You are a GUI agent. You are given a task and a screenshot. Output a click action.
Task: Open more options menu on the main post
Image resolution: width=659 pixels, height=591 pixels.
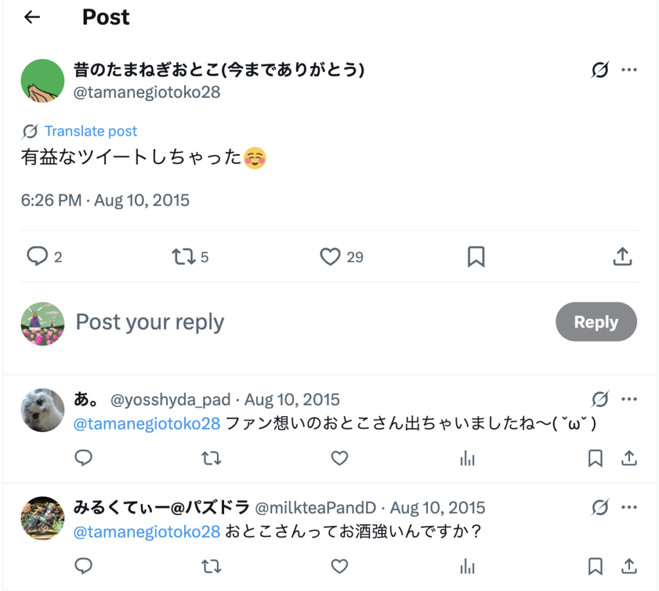629,70
